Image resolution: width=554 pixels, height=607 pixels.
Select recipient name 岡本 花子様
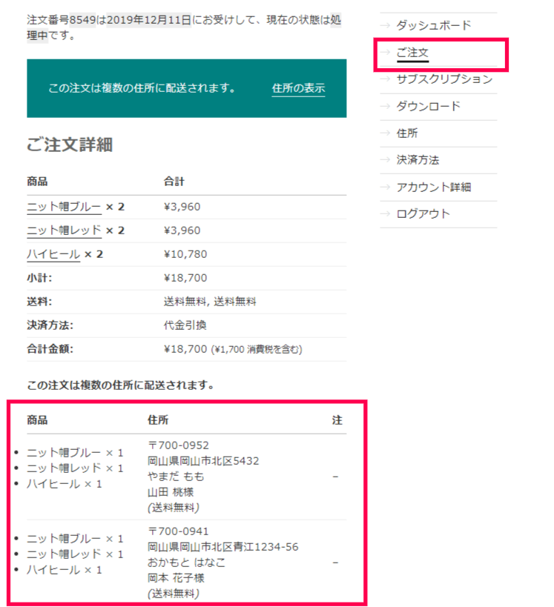coord(176,578)
